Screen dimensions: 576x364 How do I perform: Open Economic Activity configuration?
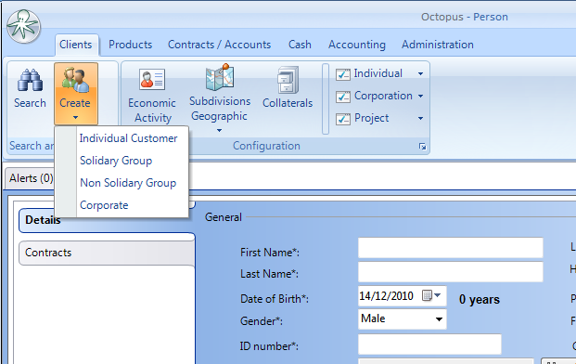152,95
